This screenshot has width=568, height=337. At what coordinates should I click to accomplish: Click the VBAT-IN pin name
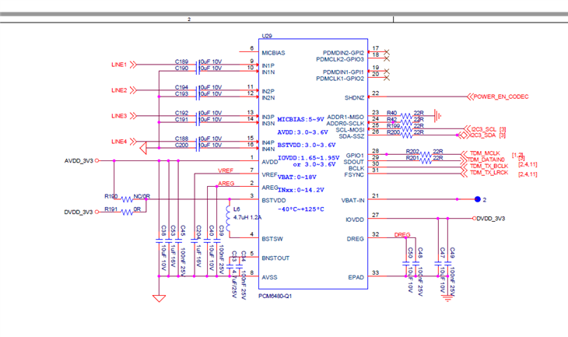[352, 200]
